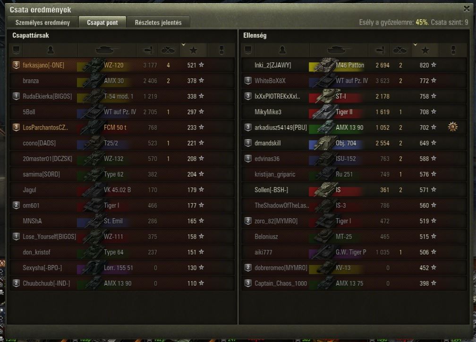Select enemy kristijan_griparic

tap(275, 174)
